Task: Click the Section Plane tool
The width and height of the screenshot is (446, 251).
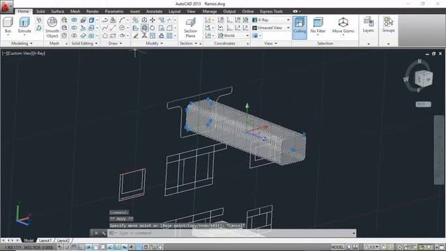Action: pos(190,27)
